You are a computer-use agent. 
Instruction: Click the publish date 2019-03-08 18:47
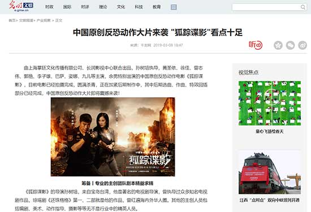point(168,45)
